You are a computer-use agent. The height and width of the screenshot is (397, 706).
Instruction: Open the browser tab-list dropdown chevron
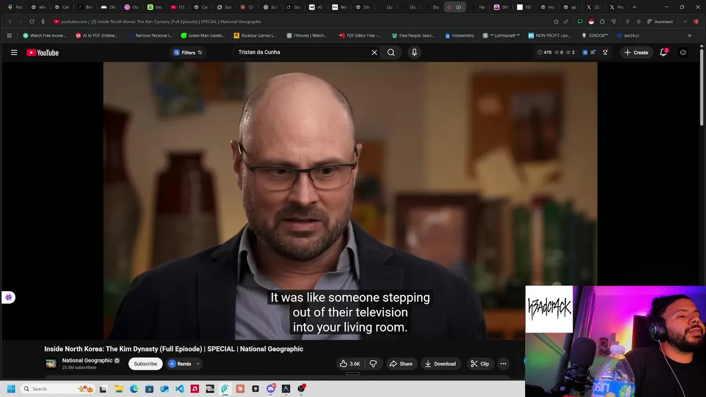coord(685,22)
